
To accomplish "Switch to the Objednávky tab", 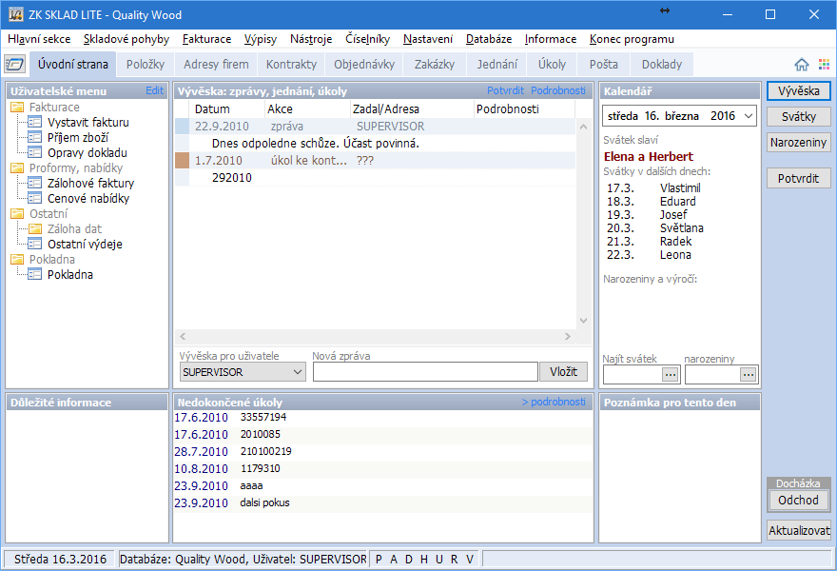I will [x=364, y=64].
